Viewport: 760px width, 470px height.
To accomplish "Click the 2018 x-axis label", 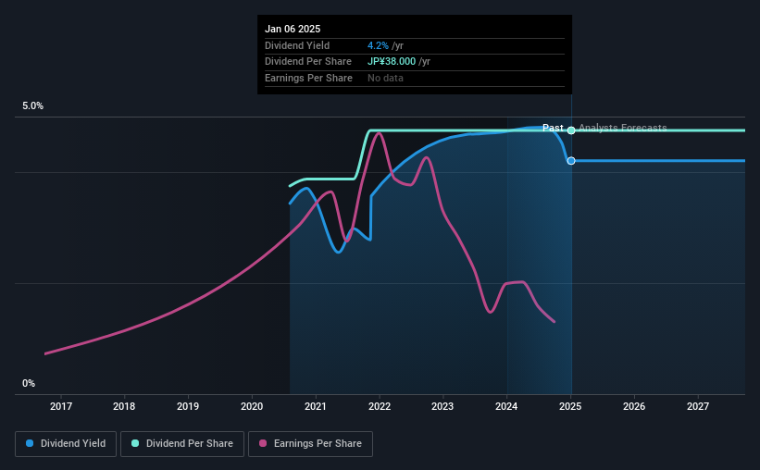I will tap(124, 406).
